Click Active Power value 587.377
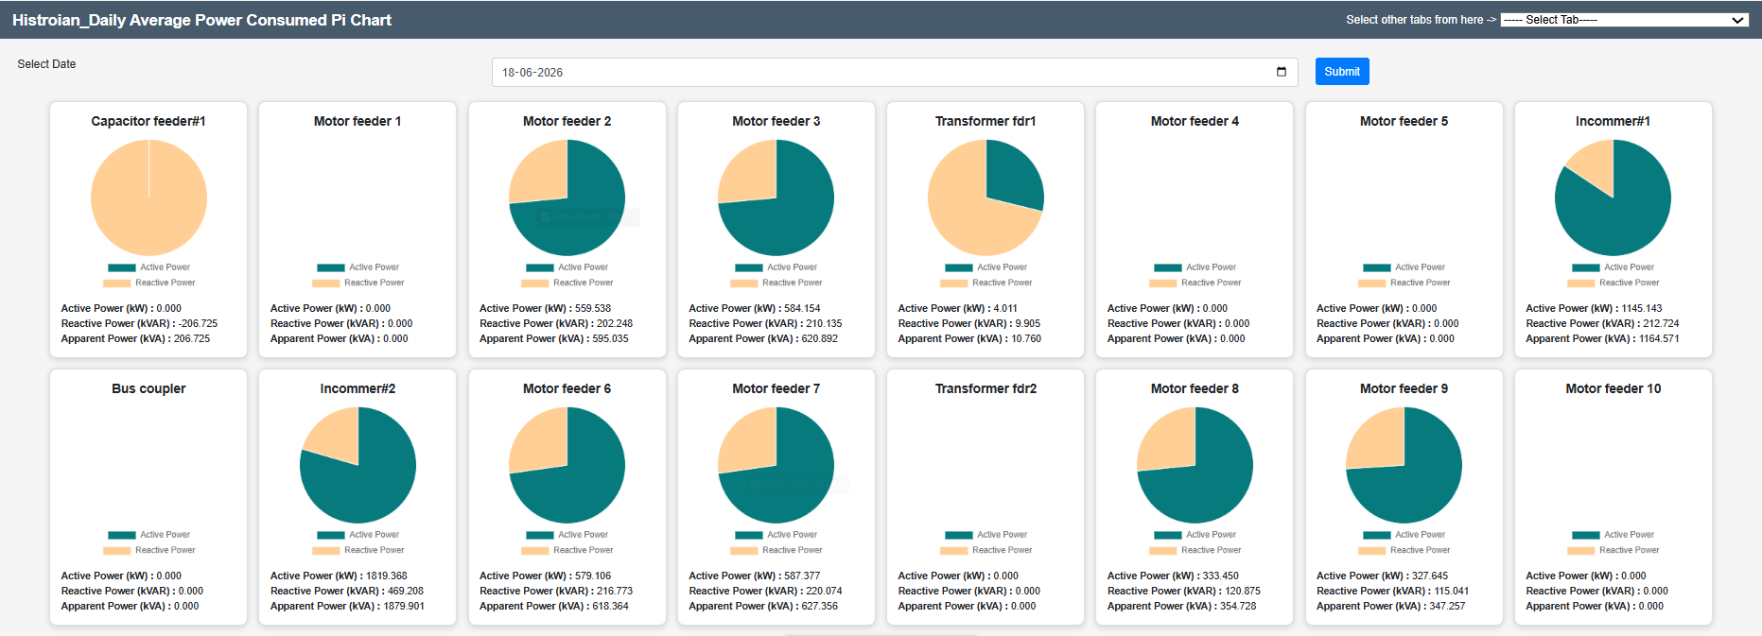 801,576
